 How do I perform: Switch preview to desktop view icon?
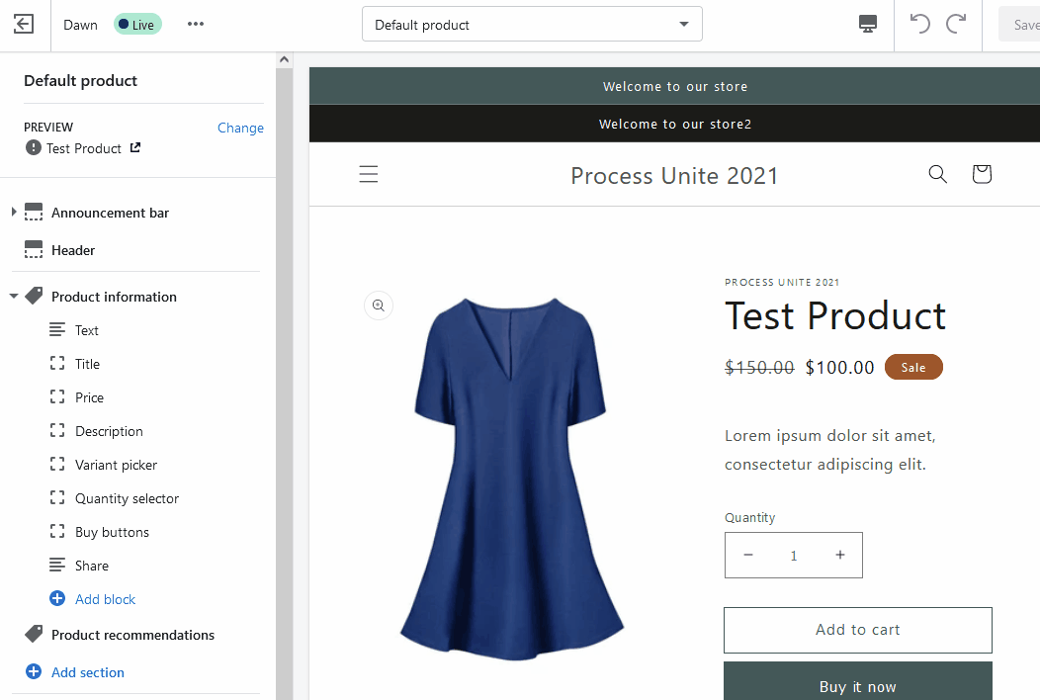(868, 24)
